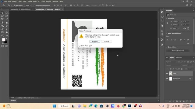Click the flip horizontal icon in Properties
This screenshot has width=195, height=109.
click(184, 28)
